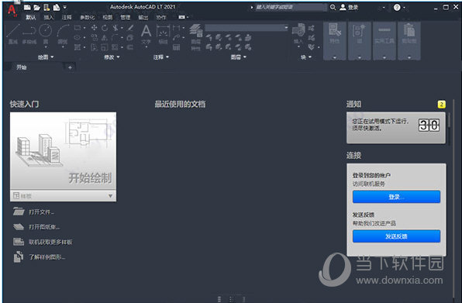
Task: Click the trial notification card showing 30
Action: [x=396, y=128]
